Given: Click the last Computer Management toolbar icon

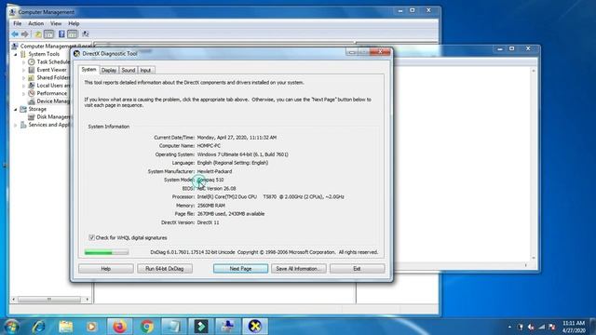Looking at the screenshot, I should pos(86,34).
